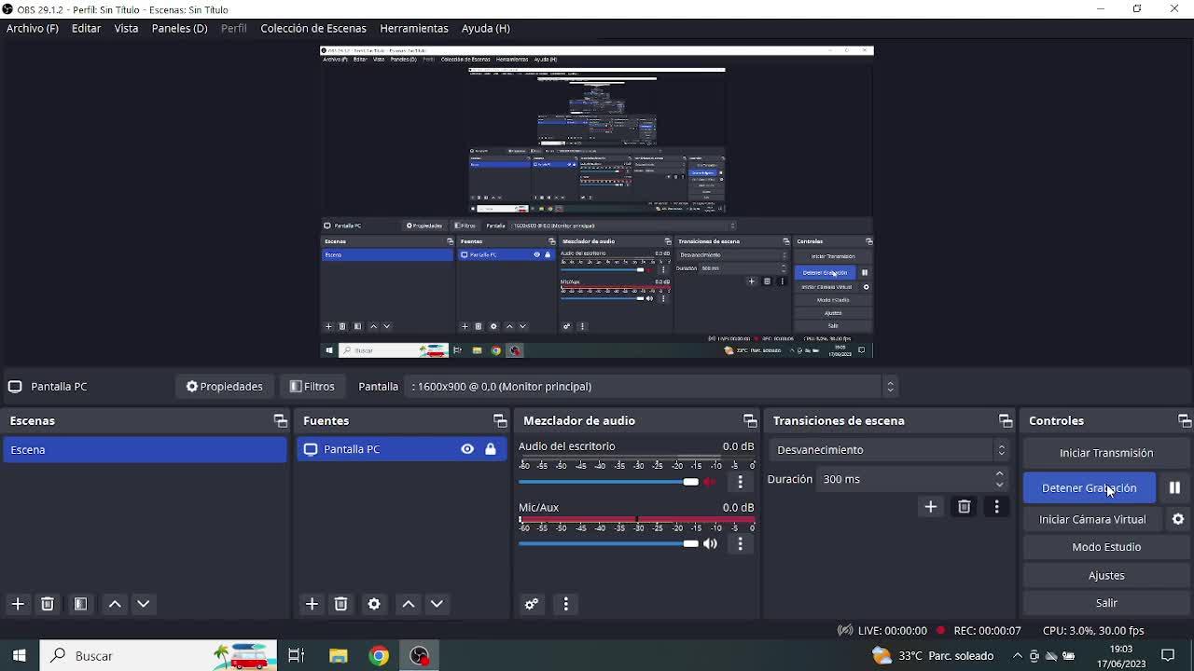Select Pantalla PC source row
Image resolution: width=1194 pixels, height=671 pixels.
(402, 449)
